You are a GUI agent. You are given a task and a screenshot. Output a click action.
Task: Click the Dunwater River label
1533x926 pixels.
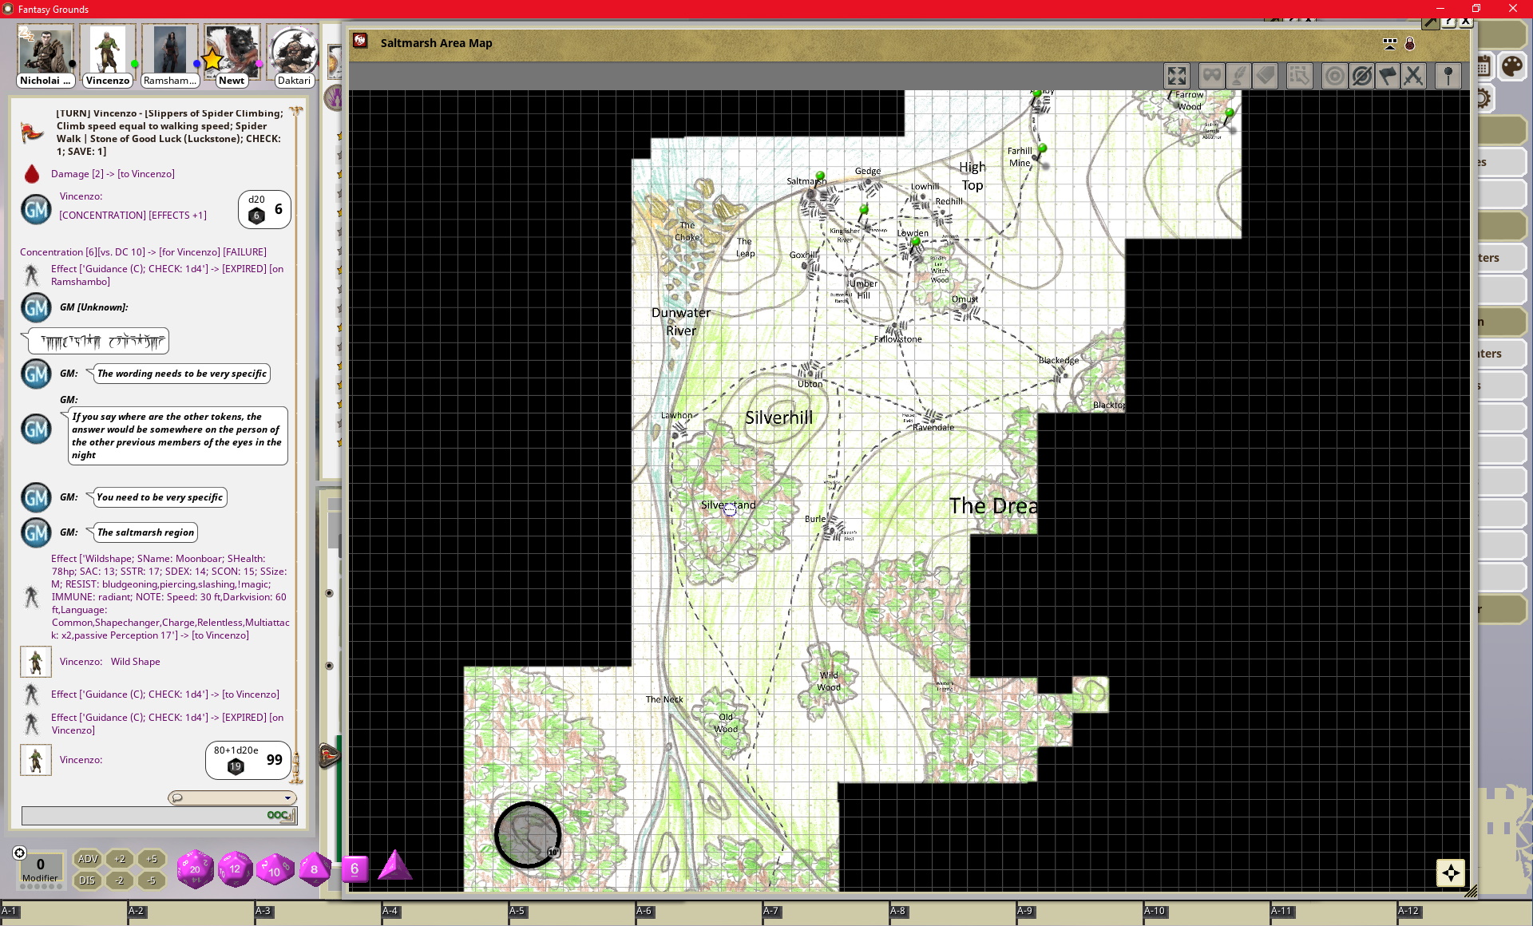click(681, 322)
